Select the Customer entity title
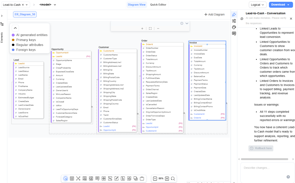 (104, 47)
